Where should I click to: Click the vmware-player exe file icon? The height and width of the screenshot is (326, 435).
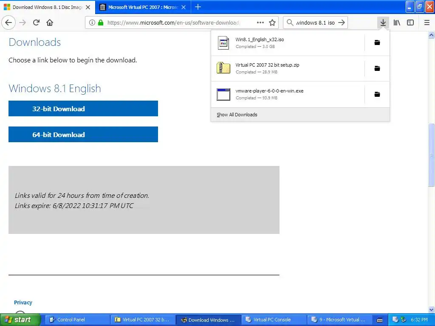click(223, 94)
